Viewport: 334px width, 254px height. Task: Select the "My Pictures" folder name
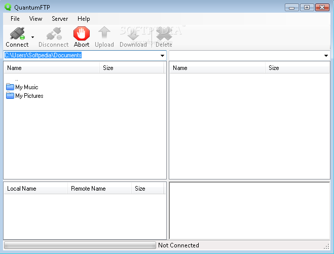pos(29,96)
